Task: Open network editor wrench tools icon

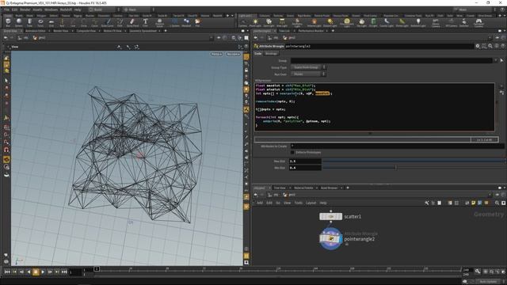Action: pyautogui.click(x=426, y=203)
